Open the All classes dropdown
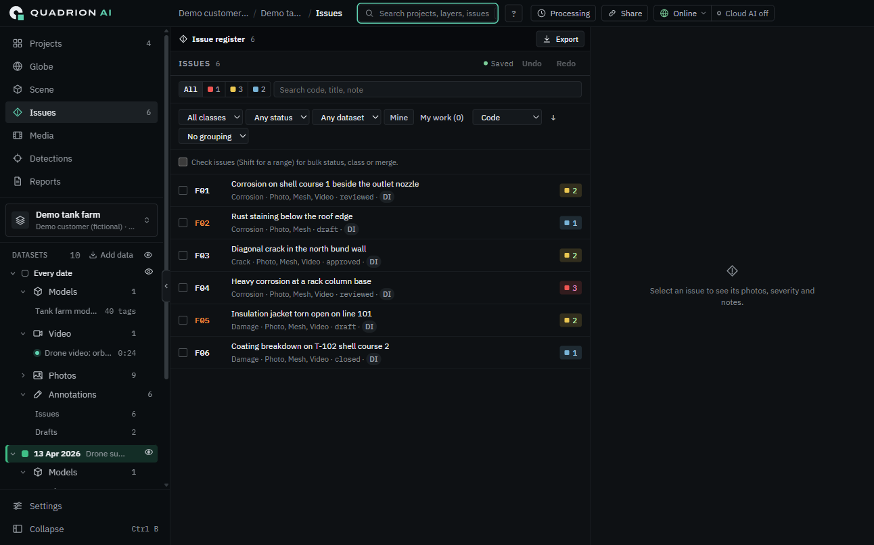Viewport: 874px width, 545px height. tap(210, 118)
